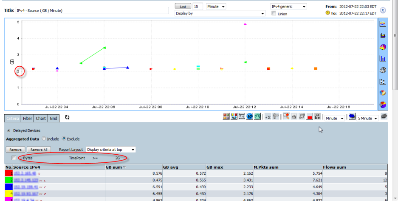This screenshot has width=398, height=201.
Task: Click the 'GB avg' column header
Action: pyautogui.click(x=184, y=167)
